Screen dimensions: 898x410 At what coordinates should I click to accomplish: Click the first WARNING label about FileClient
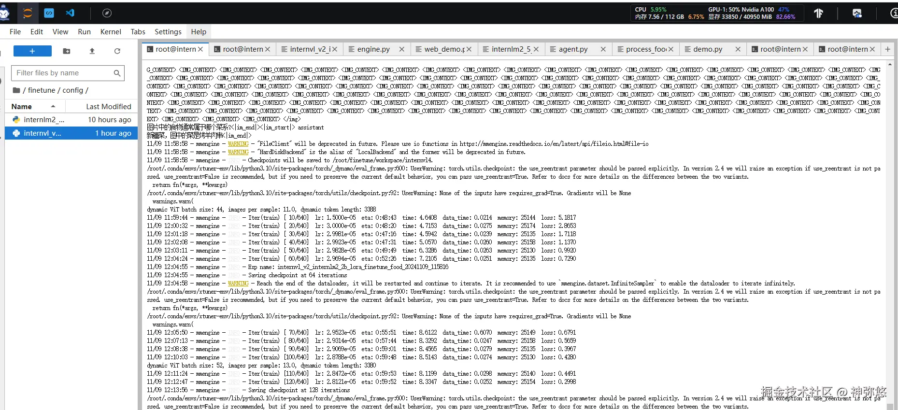(x=238, y=144)
